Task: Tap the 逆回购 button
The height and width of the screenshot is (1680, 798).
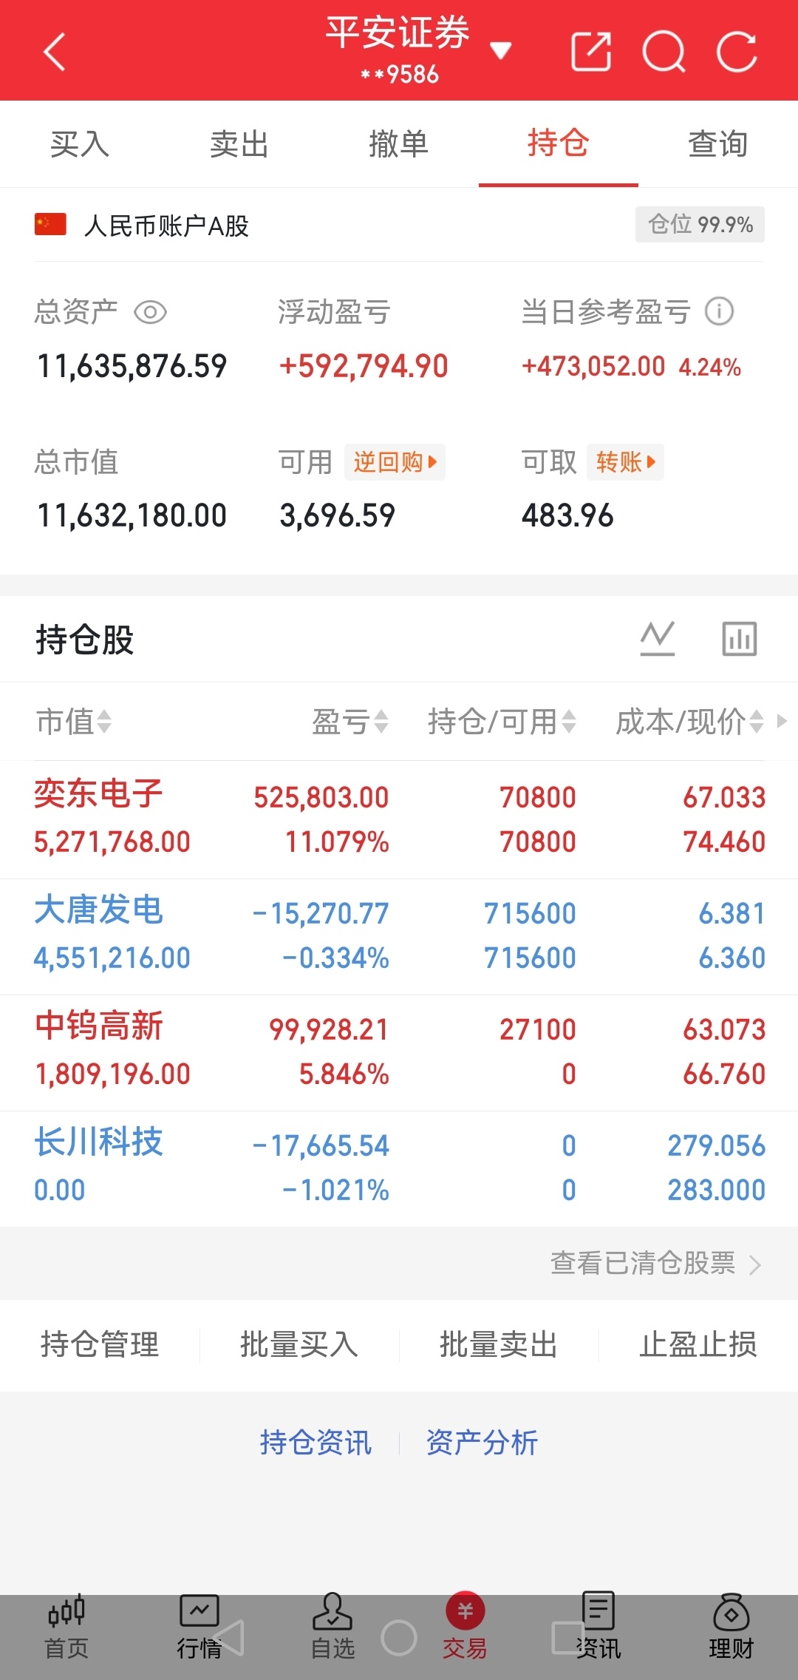Action: click(395, 462)
